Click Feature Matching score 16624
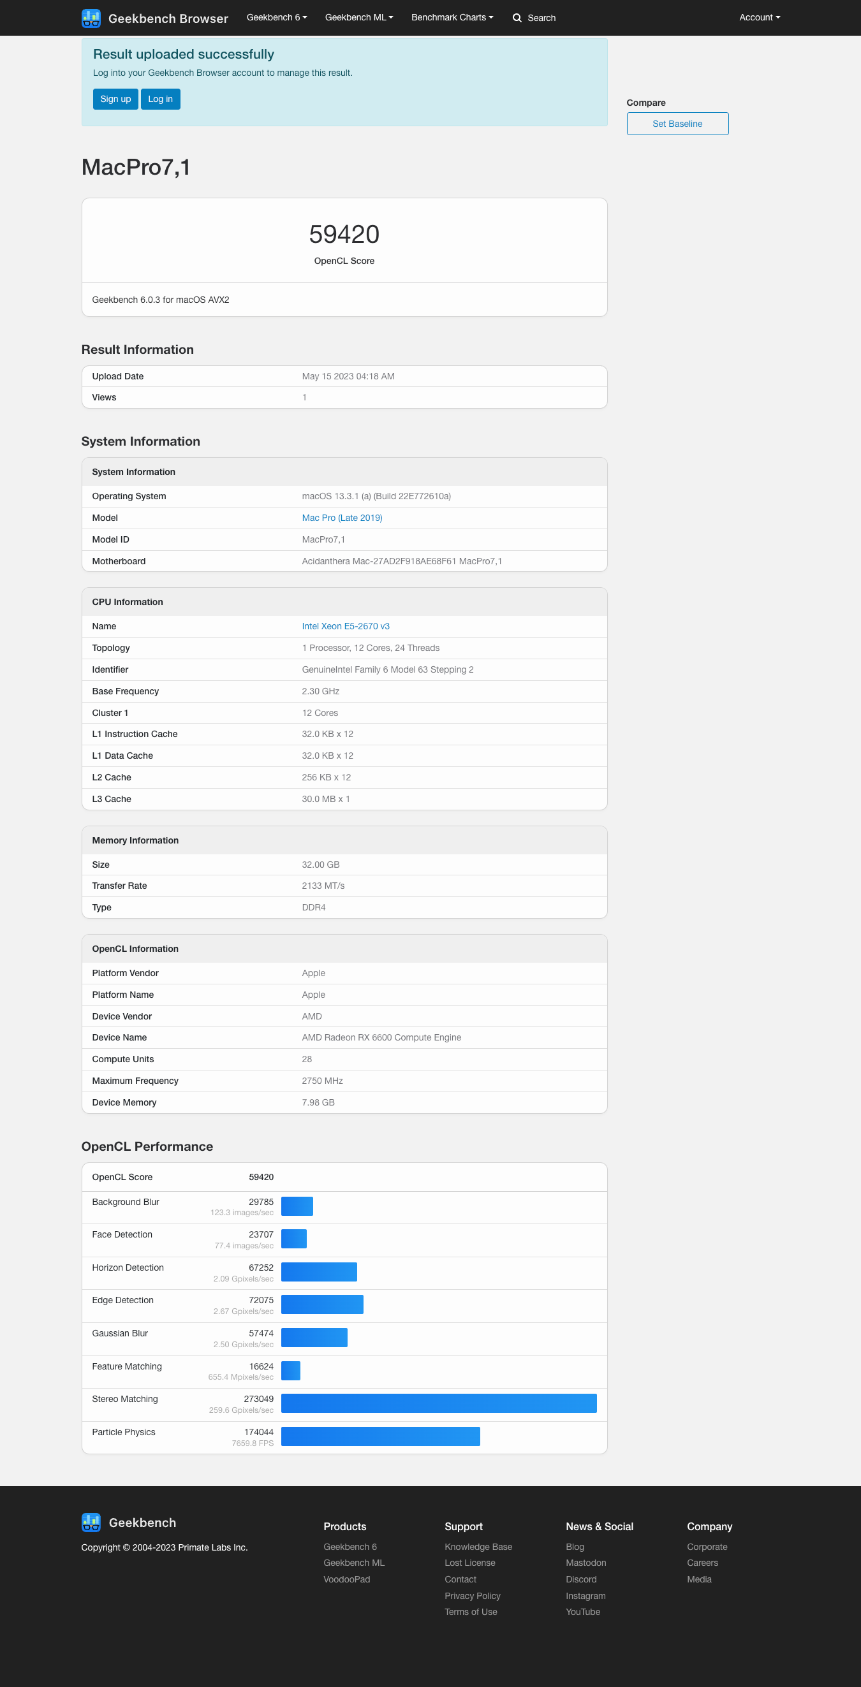861x1687 pixels. [x=261, y=1367]
